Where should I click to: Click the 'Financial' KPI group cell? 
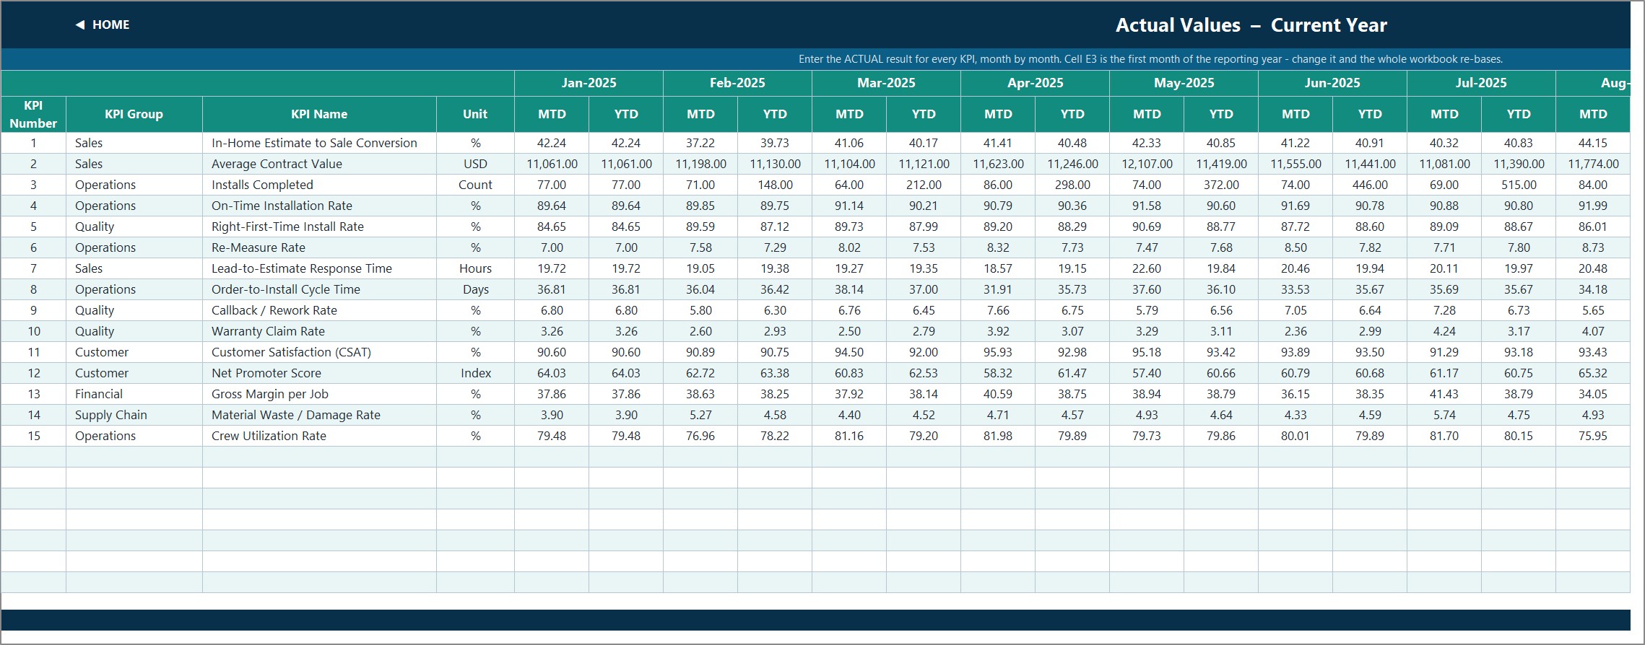[134, 394]
